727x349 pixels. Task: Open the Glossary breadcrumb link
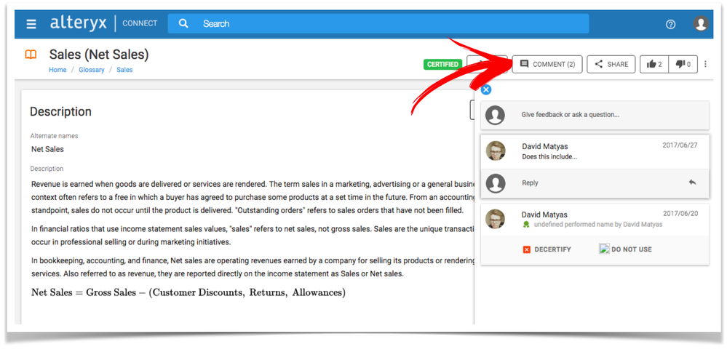pos(92,70)
